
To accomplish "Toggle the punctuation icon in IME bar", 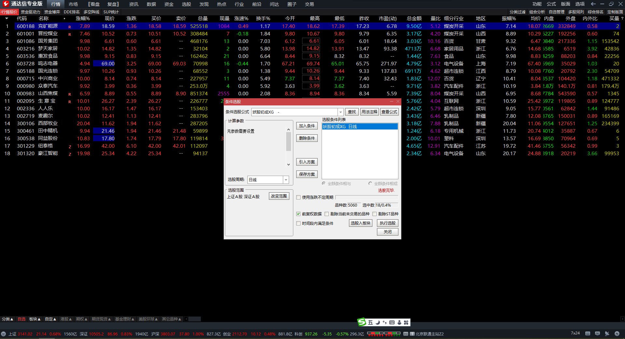I will pyautogui.click(x=384, y=322).
